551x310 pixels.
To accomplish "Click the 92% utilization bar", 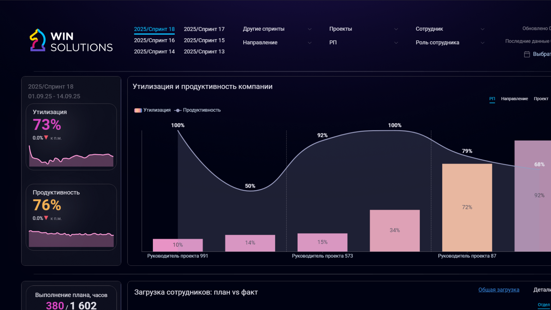I will point(533,196).
